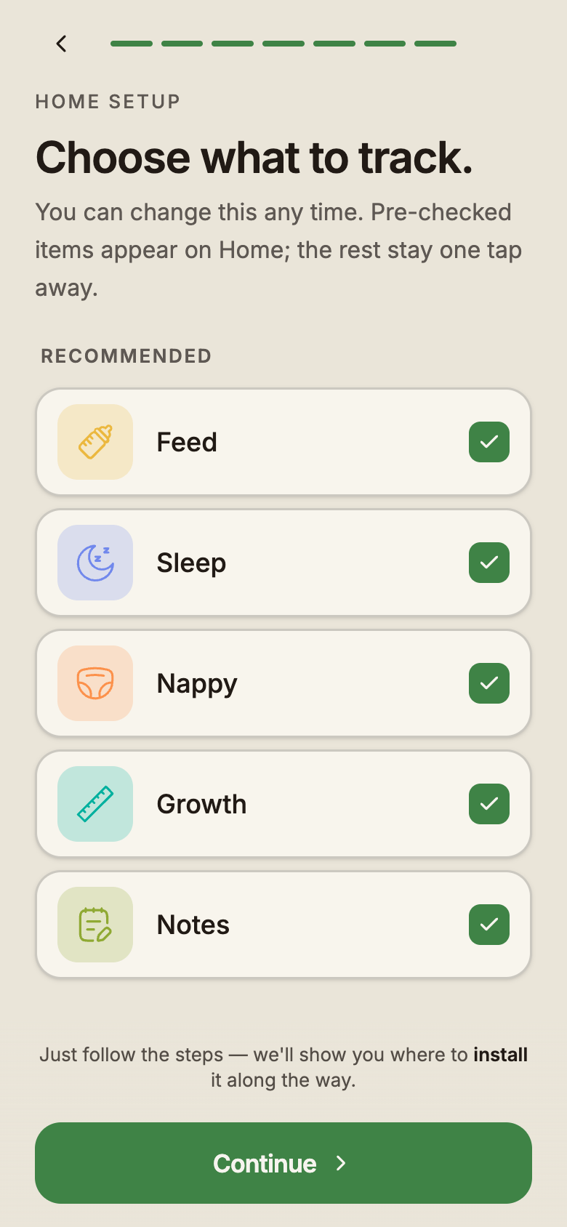
Task: Tap the moon Sleep icon
Action: [x=95, y=563]
